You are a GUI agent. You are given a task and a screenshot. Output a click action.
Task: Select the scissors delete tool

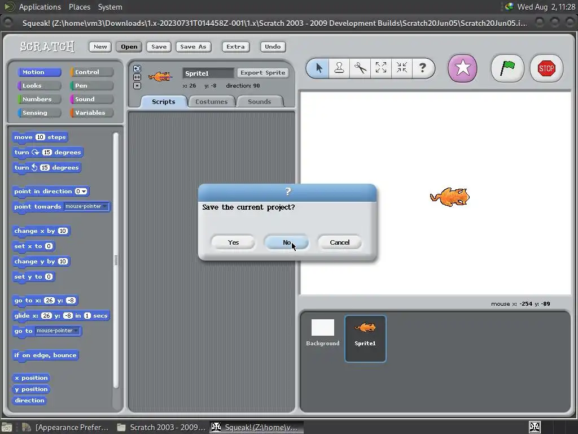tap(360, 68)
